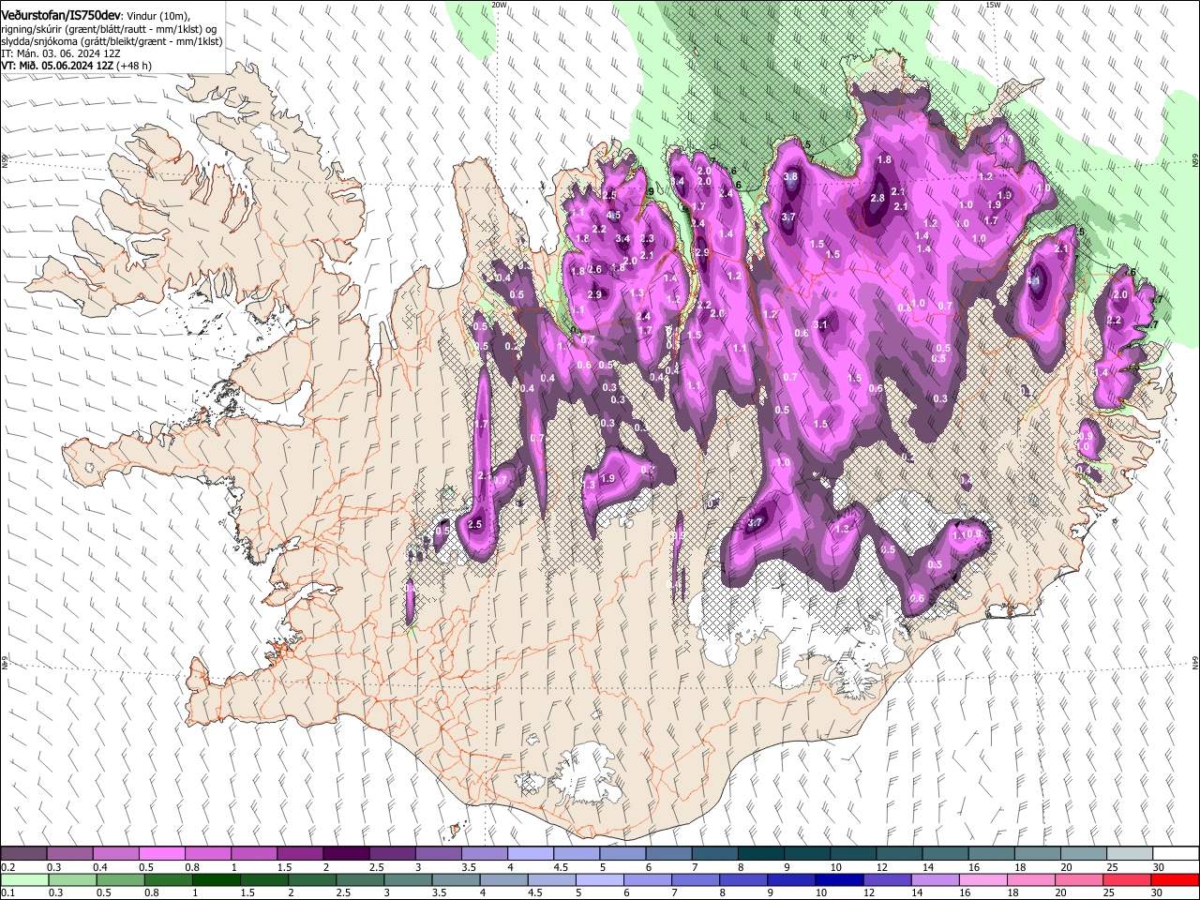Click the 3.8 snowfall value on the map
Screen dimensions: 1200x900
click(790, 176)
